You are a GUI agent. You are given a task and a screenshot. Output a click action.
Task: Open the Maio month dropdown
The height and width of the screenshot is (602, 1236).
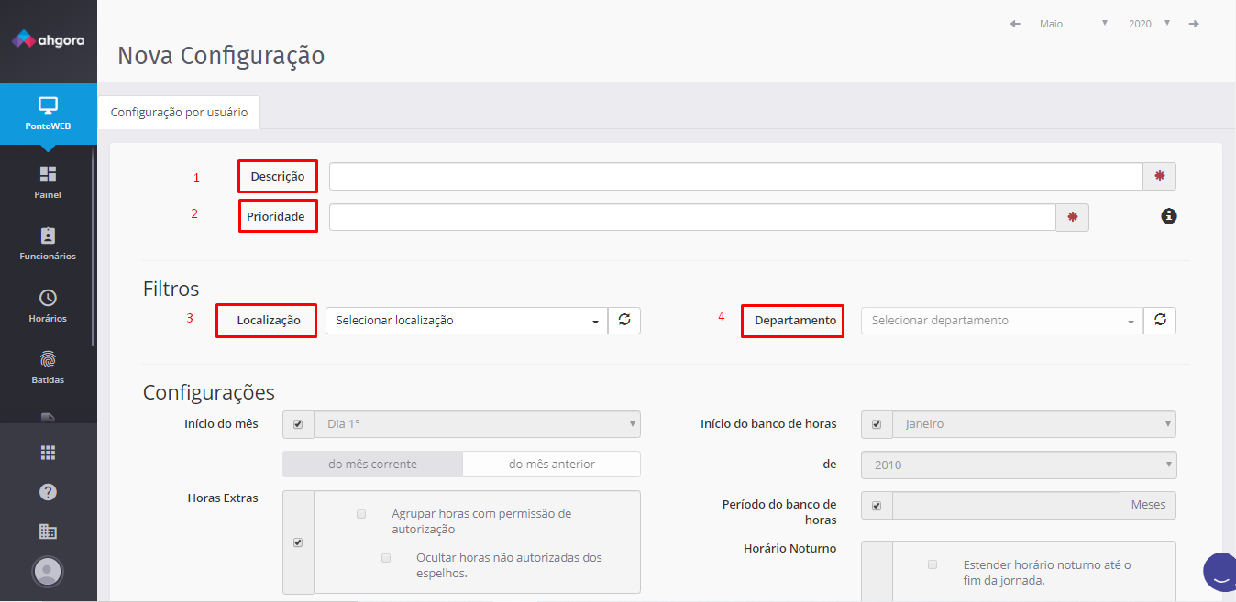tap(1073, 24)
